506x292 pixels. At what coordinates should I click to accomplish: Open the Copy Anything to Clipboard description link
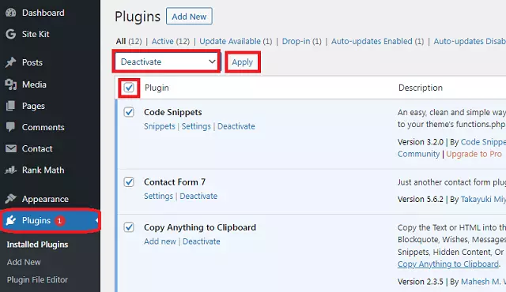tap(448, 264)
